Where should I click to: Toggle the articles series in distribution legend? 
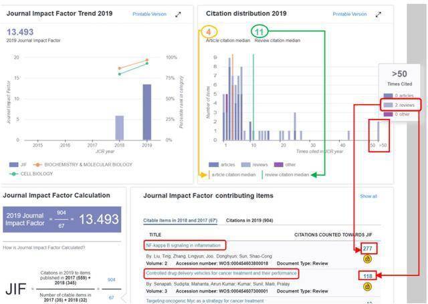[x=213, y=164]
